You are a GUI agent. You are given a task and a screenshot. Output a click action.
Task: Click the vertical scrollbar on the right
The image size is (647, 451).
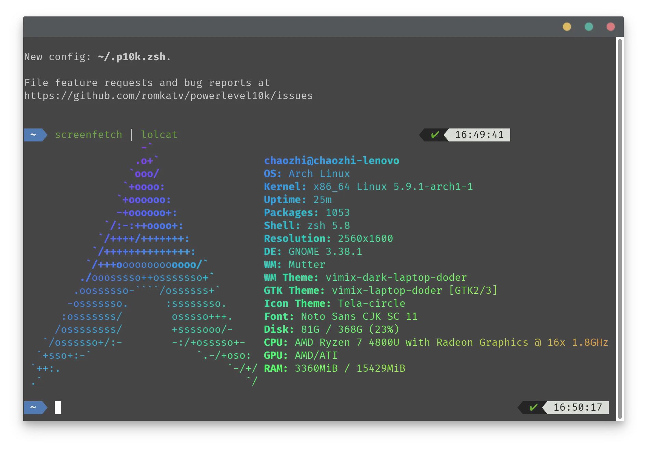[620, 229]
